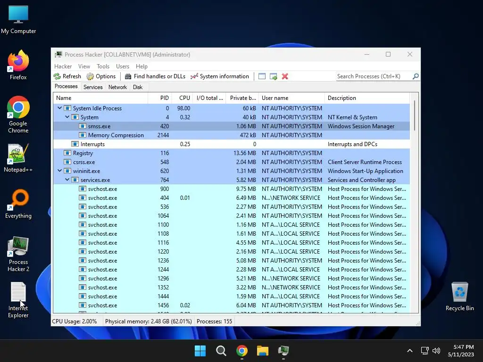483x362 pixels.
Task: Click the icon of svchost.exe PID 1236
Action: tap(82, 260)
